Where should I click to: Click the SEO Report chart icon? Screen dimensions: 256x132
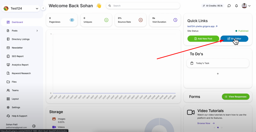click(x=8, y=56)
